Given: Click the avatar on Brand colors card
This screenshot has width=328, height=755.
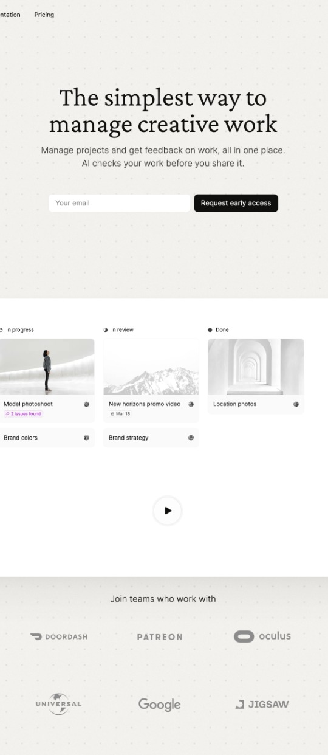Looking at the screenshot, I should (x=86, y=438).
